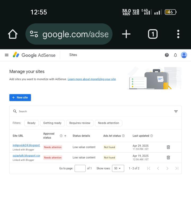Go to last page pagination icon
Image resolution: width=191 pixels, height=202 pixels.
(x=177, y=168)
